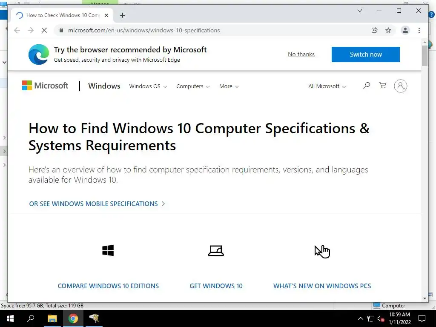Click the Switch now button
This screenshot has height=327, width=436.
coord(365,54)
